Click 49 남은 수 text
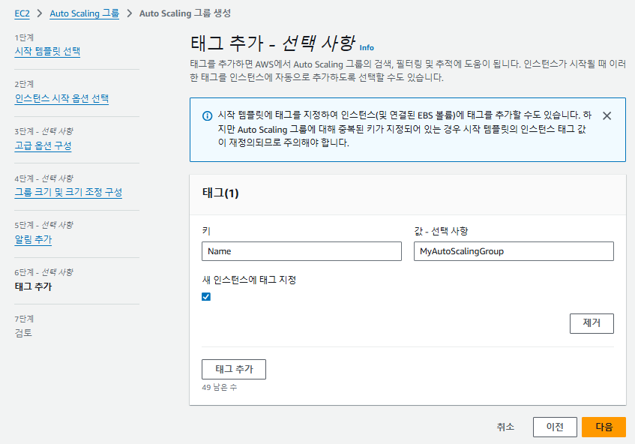This screenshot has height=444, width=635. [x=220, y=387]
